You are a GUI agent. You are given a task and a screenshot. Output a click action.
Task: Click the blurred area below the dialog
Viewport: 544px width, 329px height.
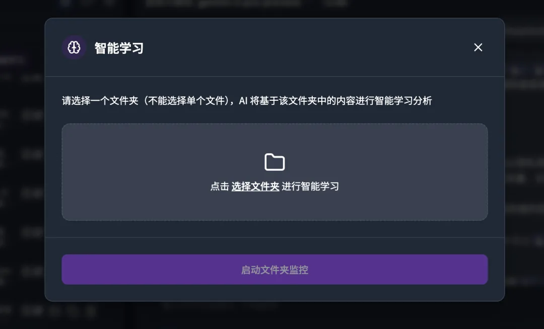coord(275,315)
